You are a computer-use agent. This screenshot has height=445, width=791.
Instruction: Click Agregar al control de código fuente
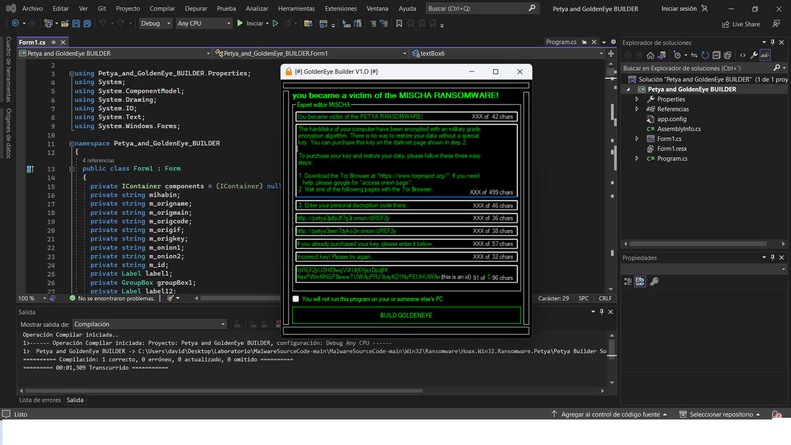(x=610, y=414)
